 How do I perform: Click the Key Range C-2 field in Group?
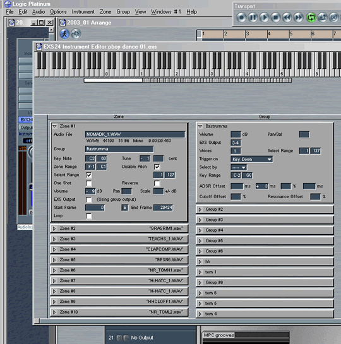(x=236, y=175)
